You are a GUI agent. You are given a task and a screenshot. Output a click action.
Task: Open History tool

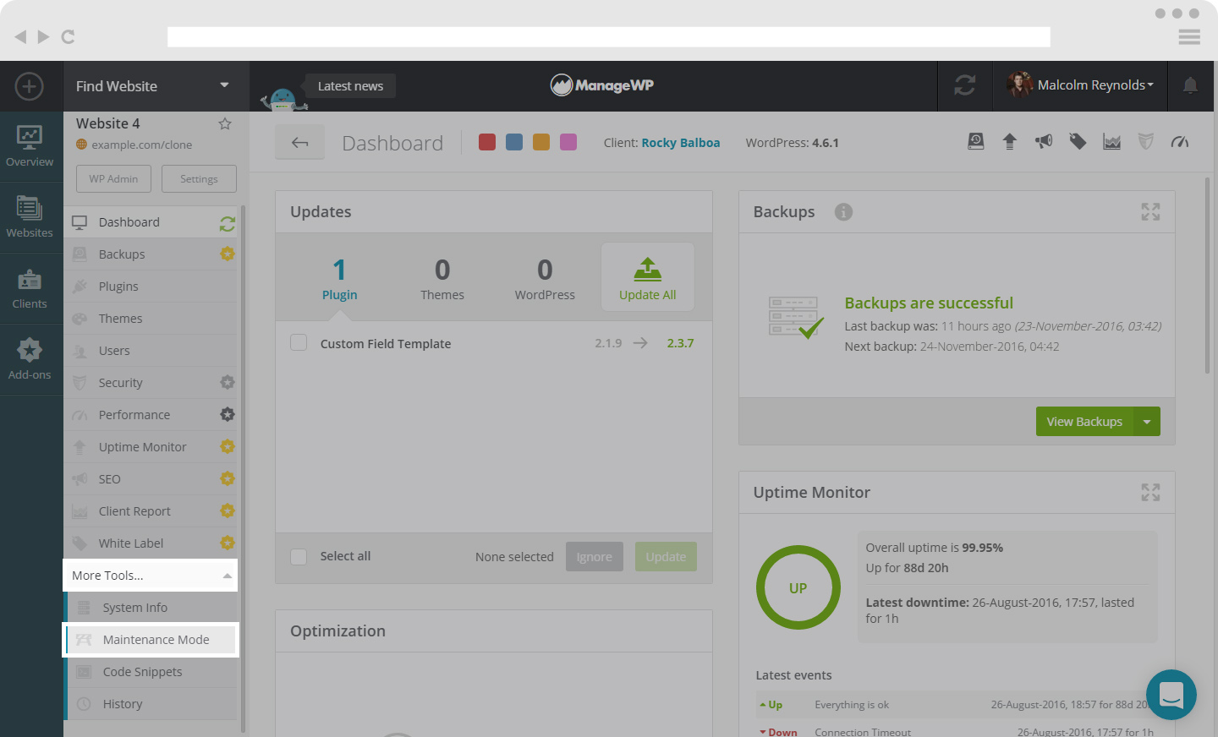[x=152, y=704]
